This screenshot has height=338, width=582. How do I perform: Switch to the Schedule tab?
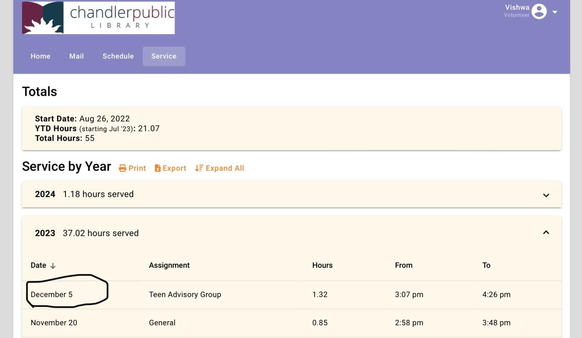(x=118, y=56)
